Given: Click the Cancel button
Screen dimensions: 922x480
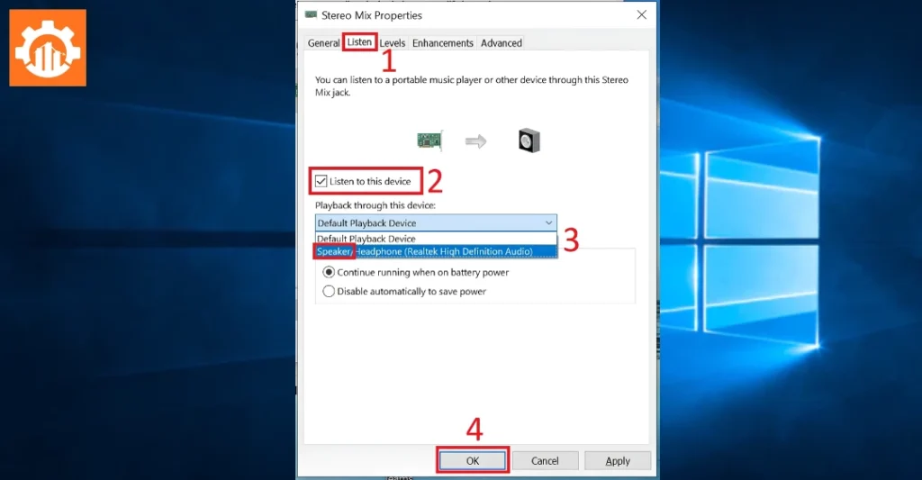Looking at the screenshot, I should [x=545, y=460].
